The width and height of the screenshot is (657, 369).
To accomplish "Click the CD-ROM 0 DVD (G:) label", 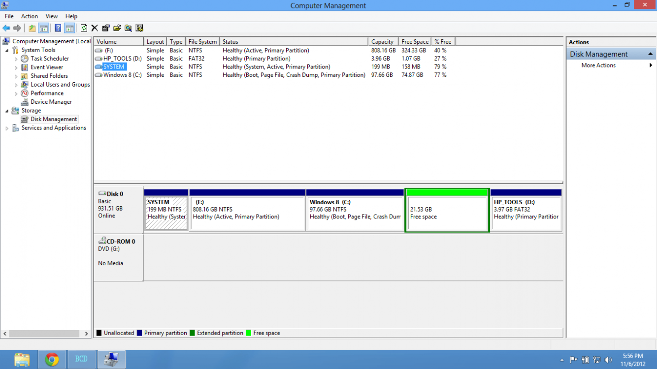I will coord(118,257).
